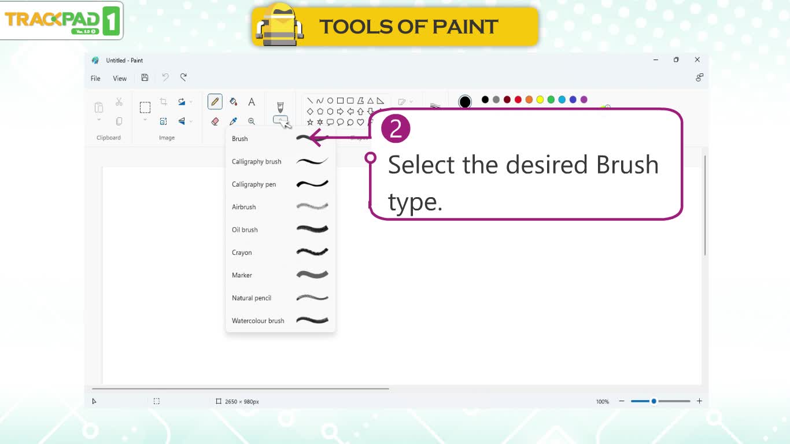Choose the Line shape
The height and width of the screenshot is (444, 790).
[x=310, y=101]
